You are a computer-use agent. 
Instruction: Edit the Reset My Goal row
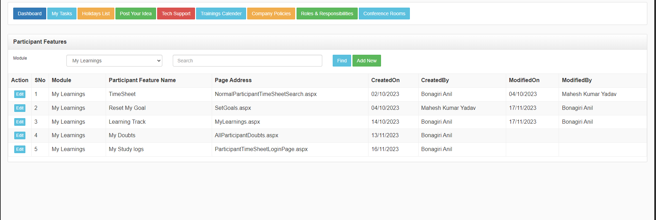pos(20,108)
